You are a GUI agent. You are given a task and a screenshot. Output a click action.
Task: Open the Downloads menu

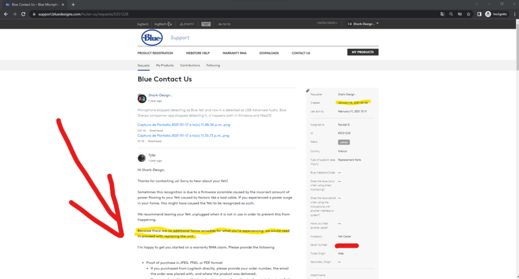tap(269, 53)
